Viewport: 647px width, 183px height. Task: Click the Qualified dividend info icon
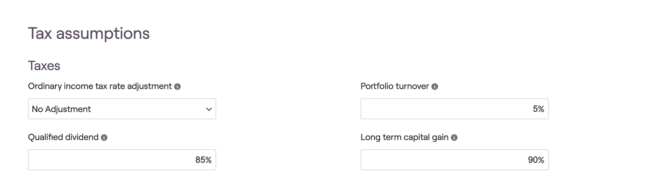(x=104, y=138)
